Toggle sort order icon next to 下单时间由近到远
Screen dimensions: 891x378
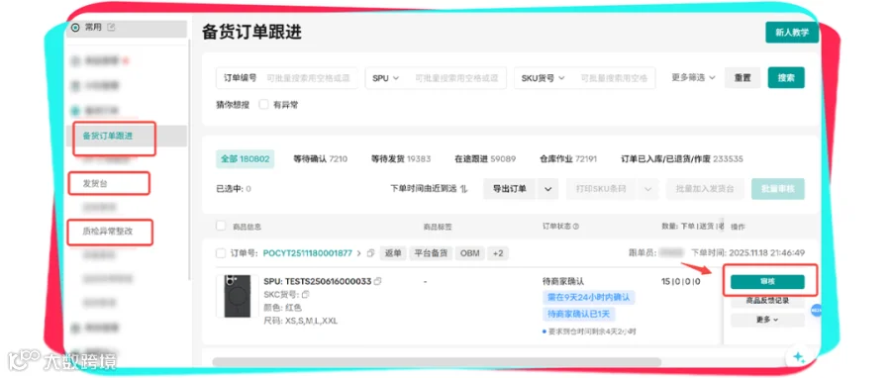pos(463,189)
